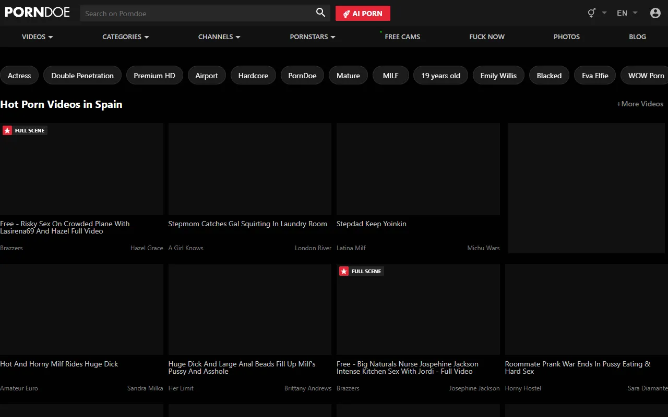The width and height of the screenshot is (668, 417).
Task: Expand the Pornstars dropdown menu
Action: pyautogui.click(x=313, y=36)
